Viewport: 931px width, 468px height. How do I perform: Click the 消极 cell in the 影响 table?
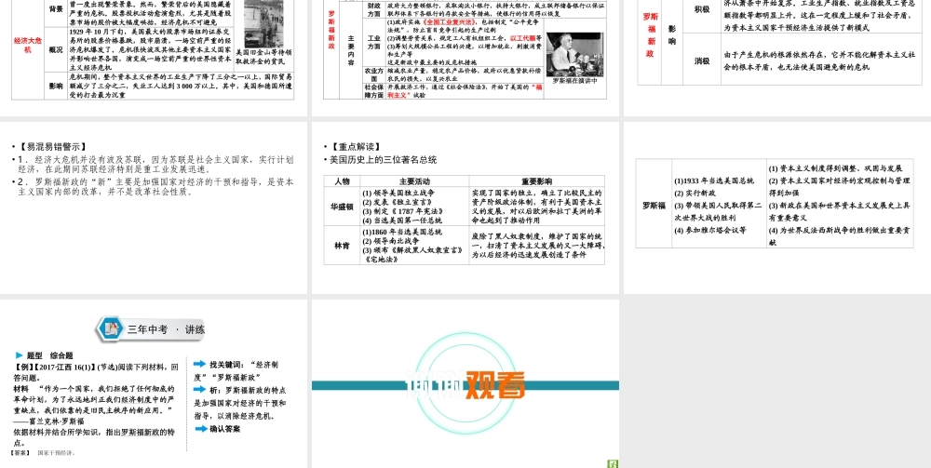(x=702, y=60)
